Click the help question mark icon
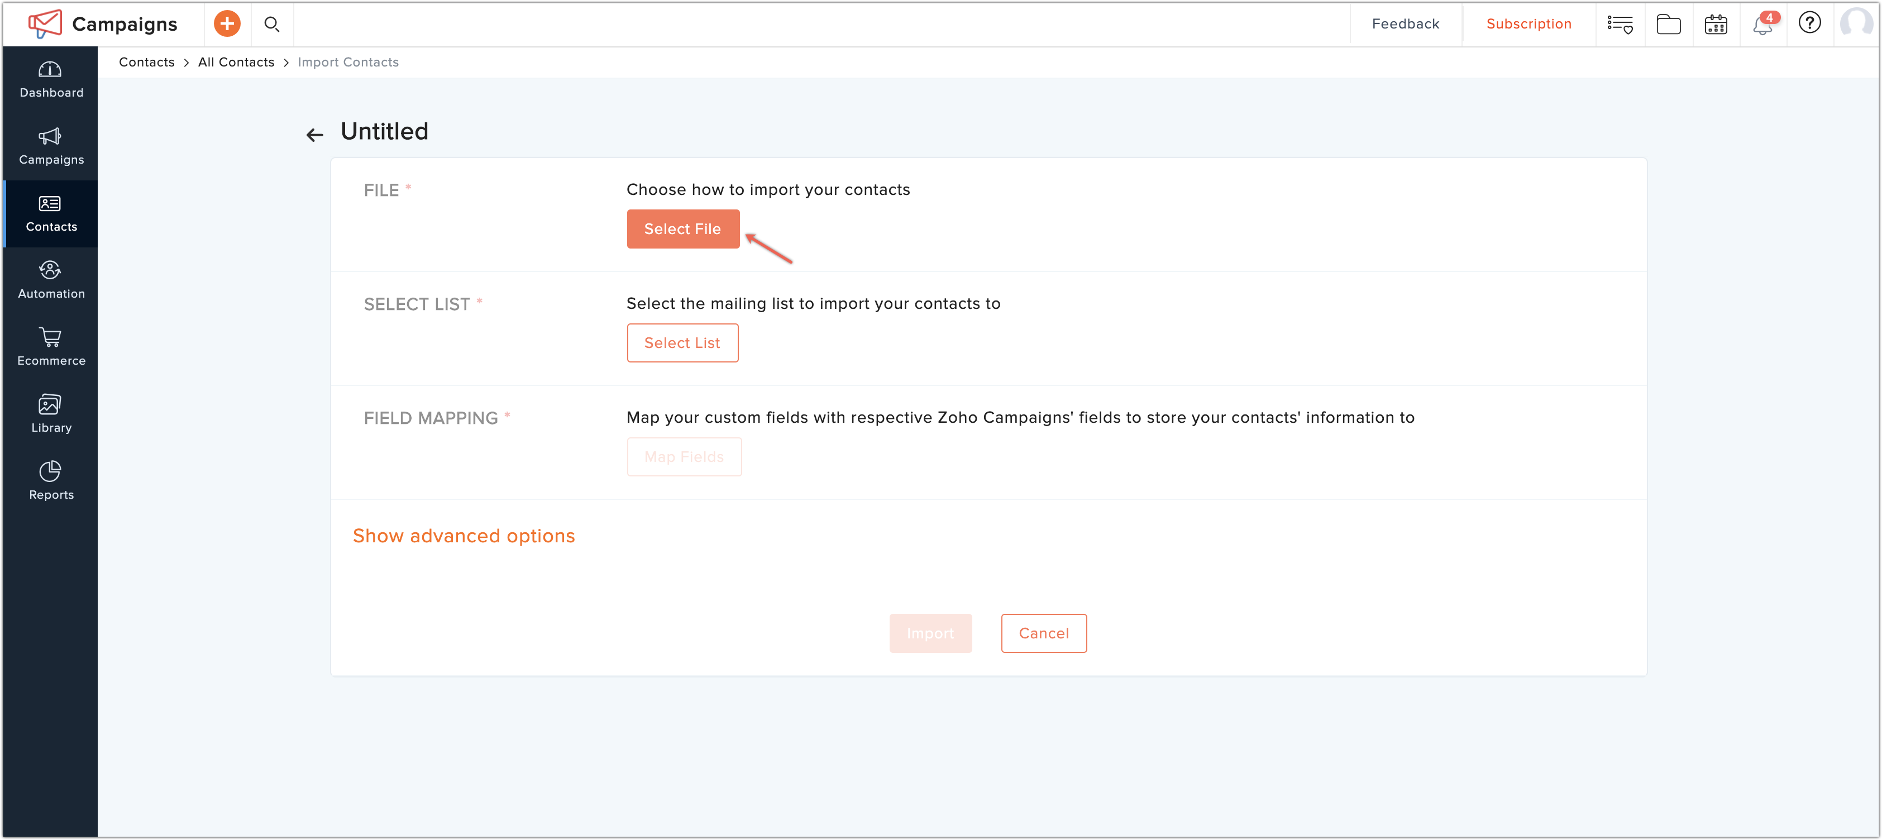 (x=1809, y=23)
